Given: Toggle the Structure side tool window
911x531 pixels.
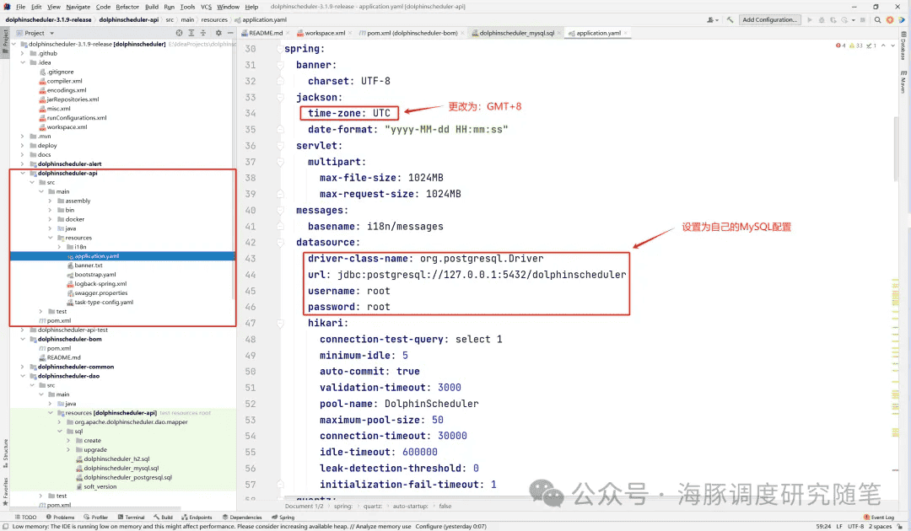Looking at the screenshot, I should coord(4,451).
